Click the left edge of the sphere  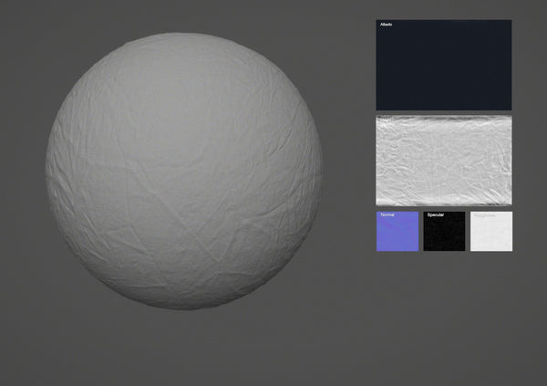(x=47, y=172)
